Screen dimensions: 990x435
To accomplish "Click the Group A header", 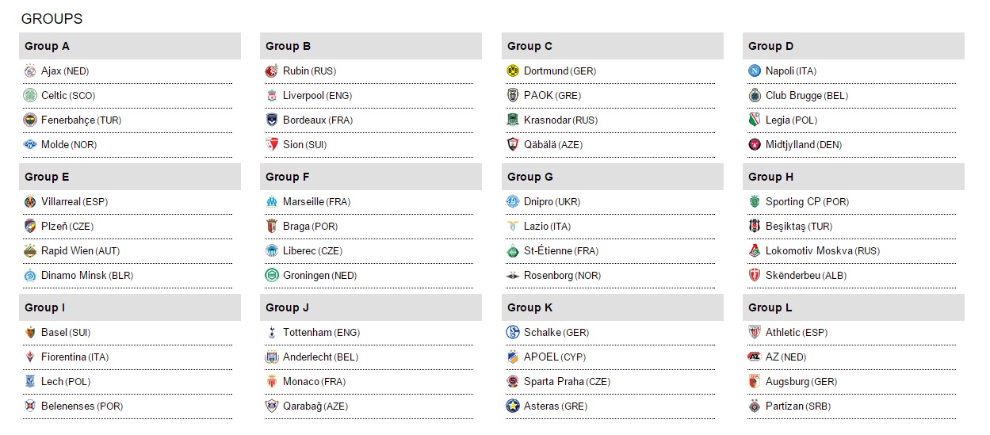I will point(48,46).
